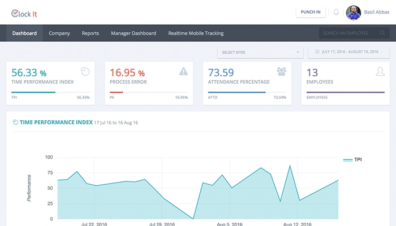The width and height of the screenshot is (396, 226).
Task: Click the person icon on Employees card
Action: pos(380,71)
